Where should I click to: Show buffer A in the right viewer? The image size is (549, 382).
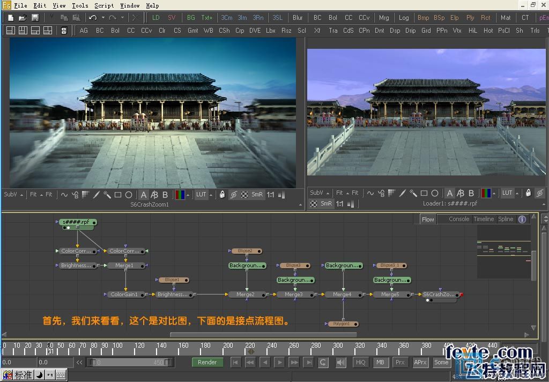point(450,193)
